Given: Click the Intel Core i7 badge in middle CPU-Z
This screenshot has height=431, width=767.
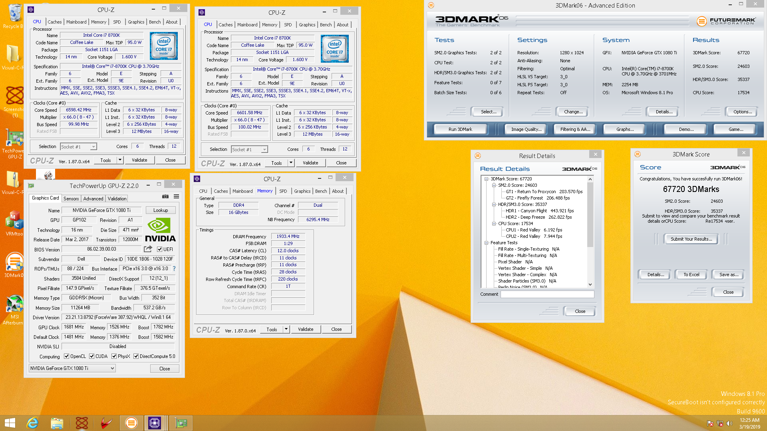Looking at the screenshot, I should [x=335, y=49].
